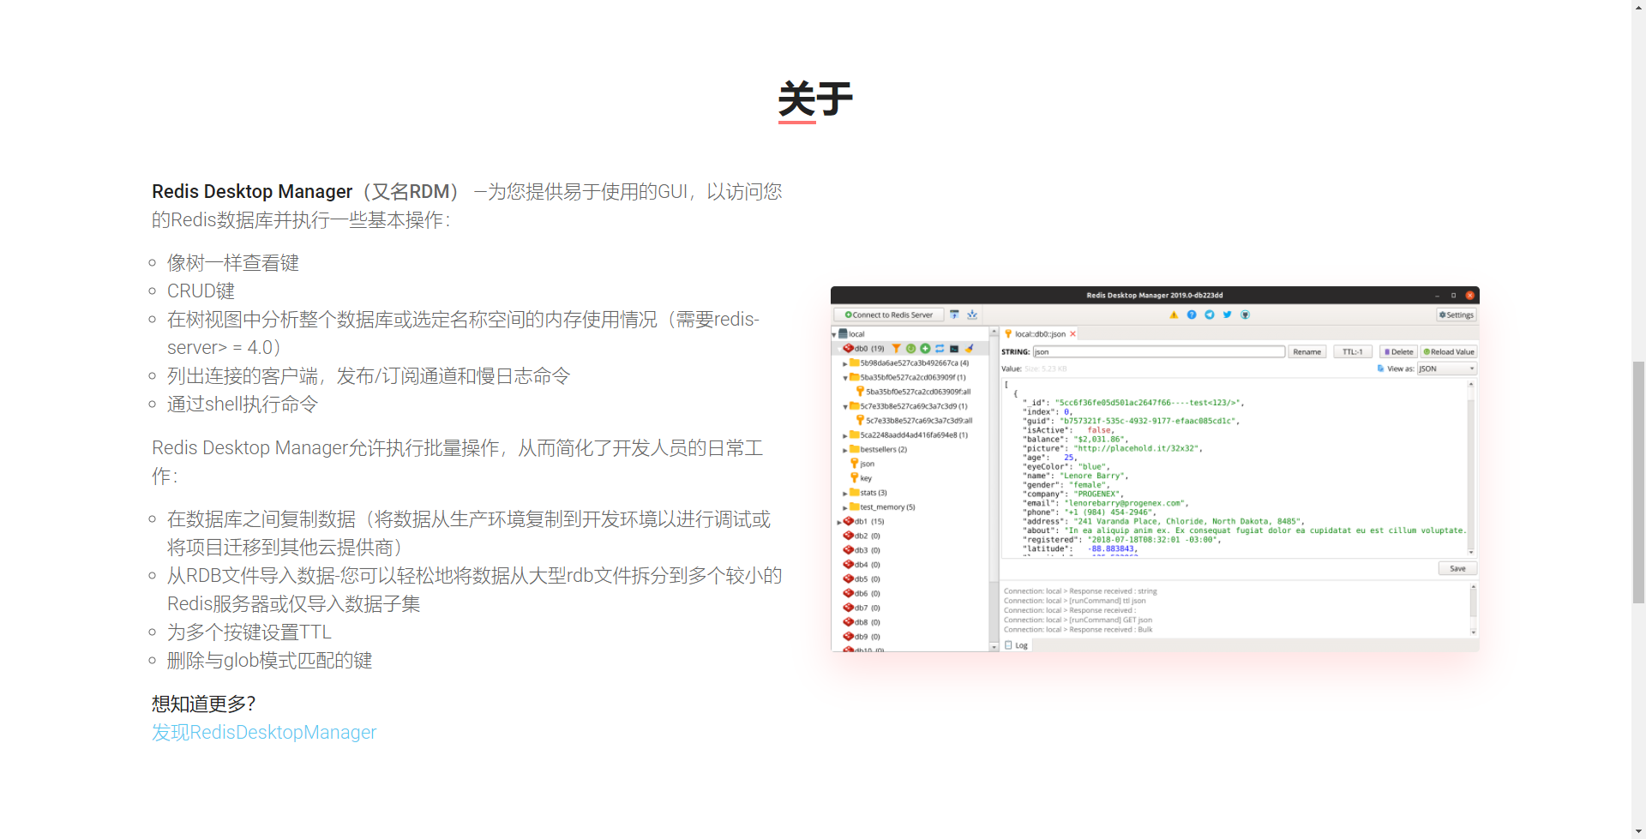The image size is (1646, 839).
Task: Open the Log tab at bottom
Action: coord(1017,645)
